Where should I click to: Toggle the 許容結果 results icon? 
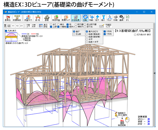(x=76, y=18)
